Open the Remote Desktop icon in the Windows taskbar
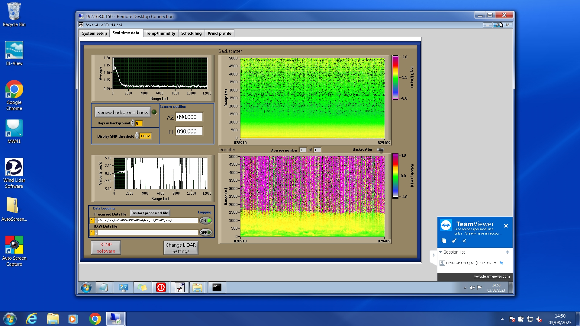The width and height of the screenshot is (580, 326). pos(115,319)
